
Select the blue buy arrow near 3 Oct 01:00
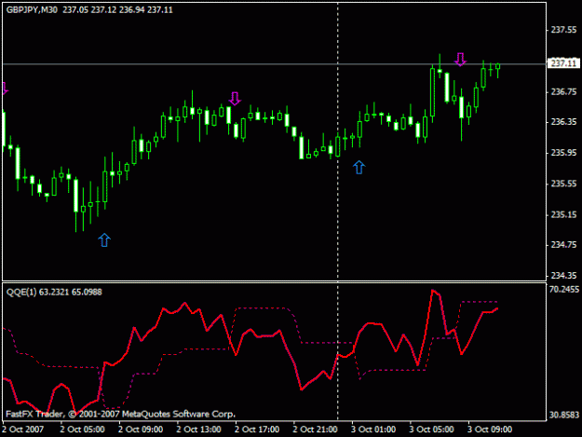[359, 168]
